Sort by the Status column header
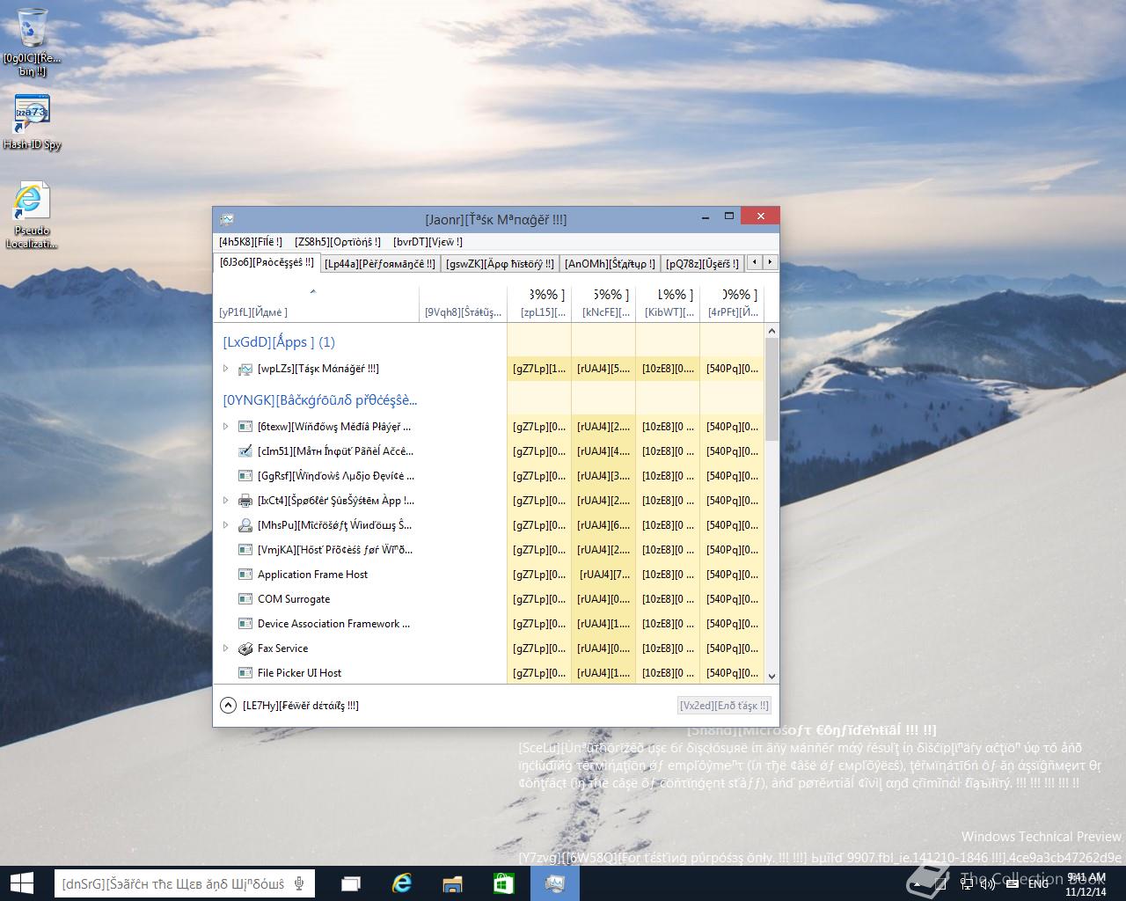Viewport: 1126px width, 901px height. pyautogui.click(x=464, y=304)
